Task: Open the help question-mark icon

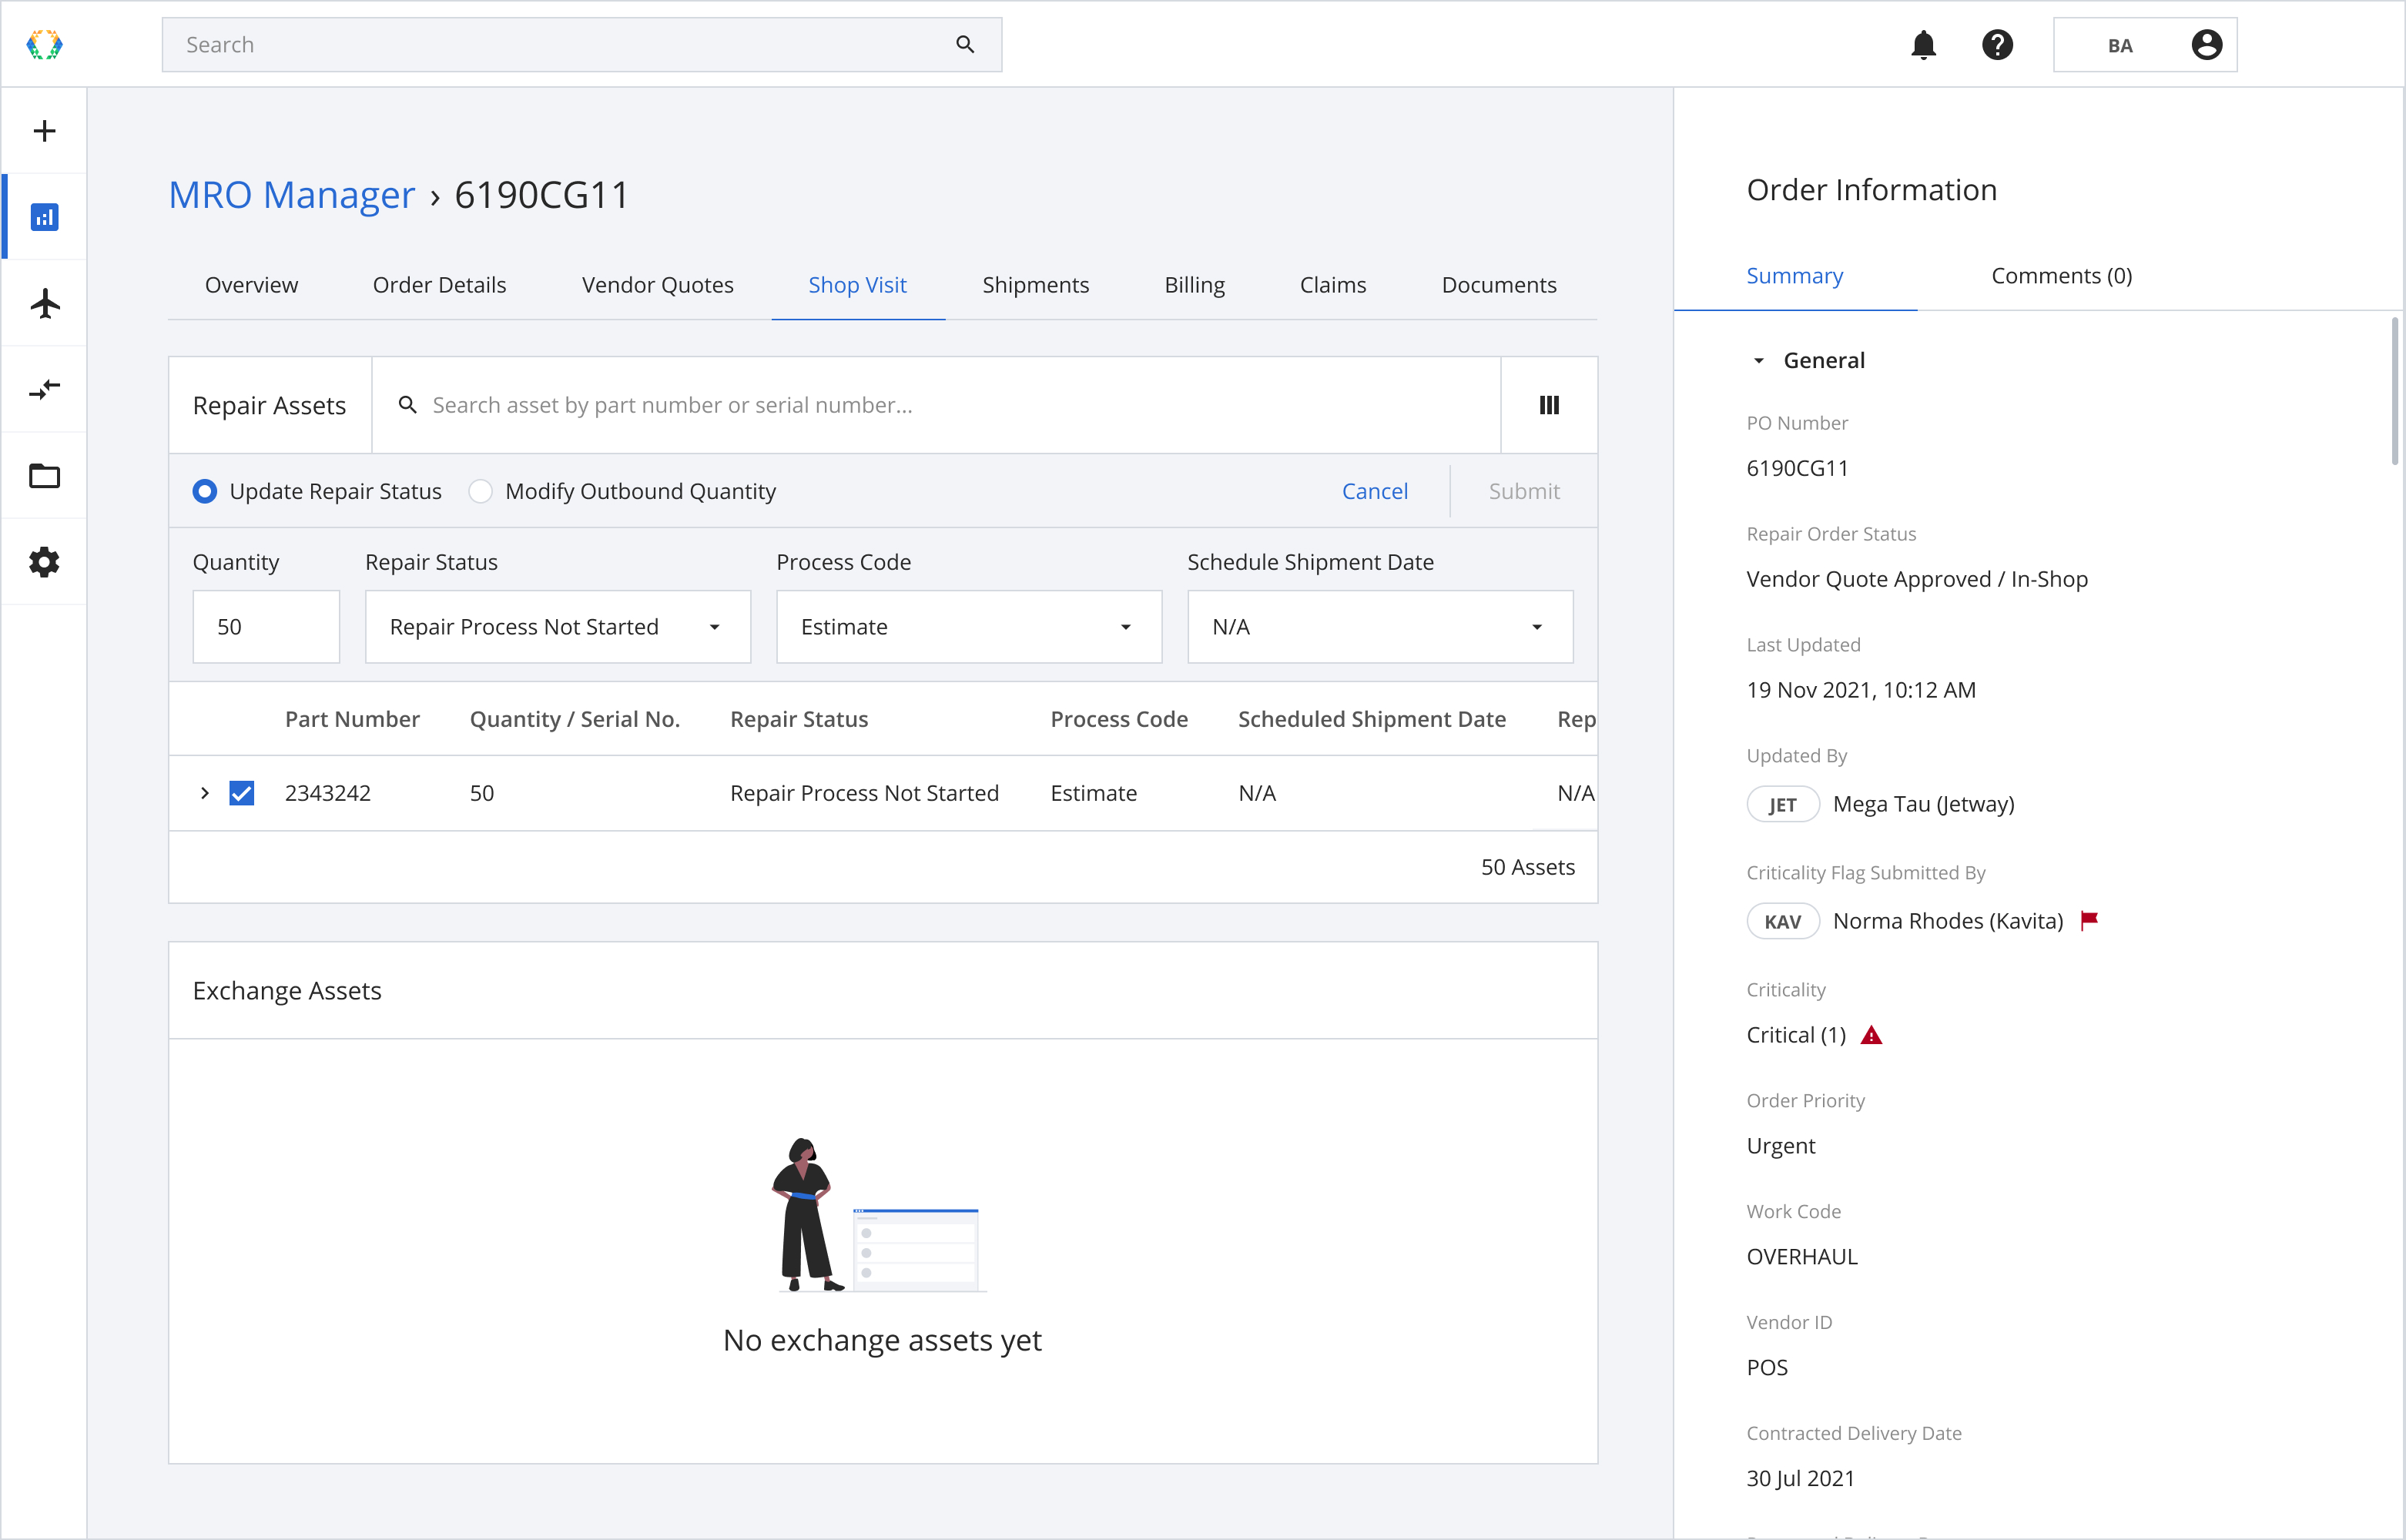Action: [1997, 45]
